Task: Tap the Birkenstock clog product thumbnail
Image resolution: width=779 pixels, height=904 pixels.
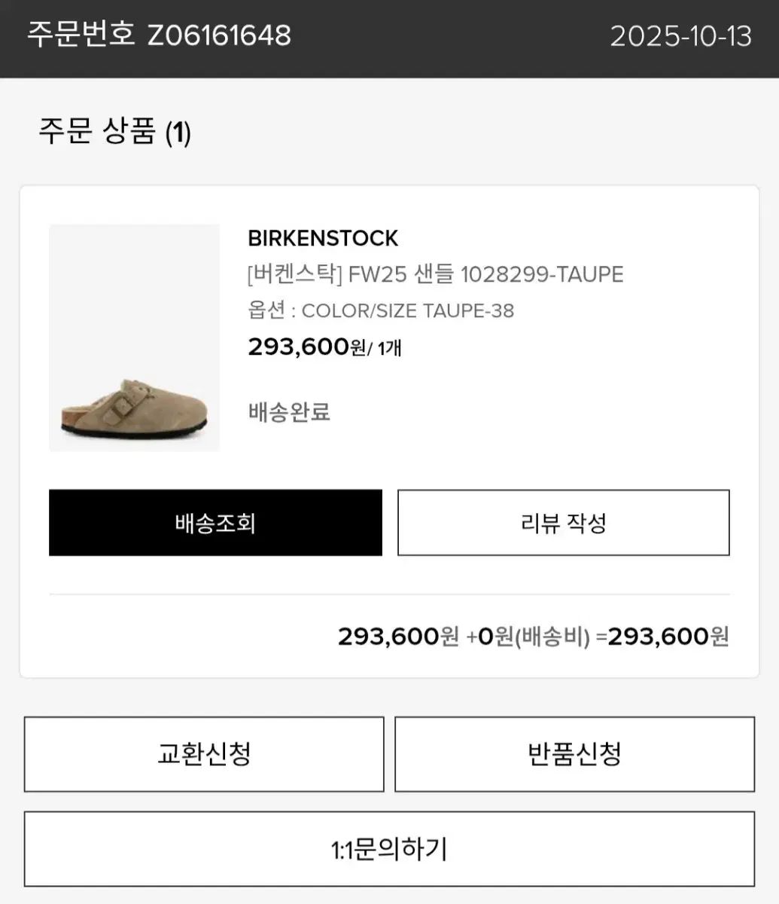Action: 134,337
